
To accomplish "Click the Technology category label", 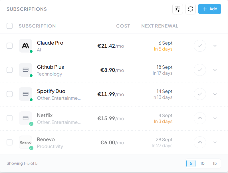I will 49,74.
